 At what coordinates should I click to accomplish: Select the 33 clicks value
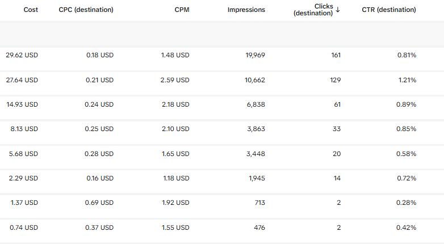click(x=337, y=129)
